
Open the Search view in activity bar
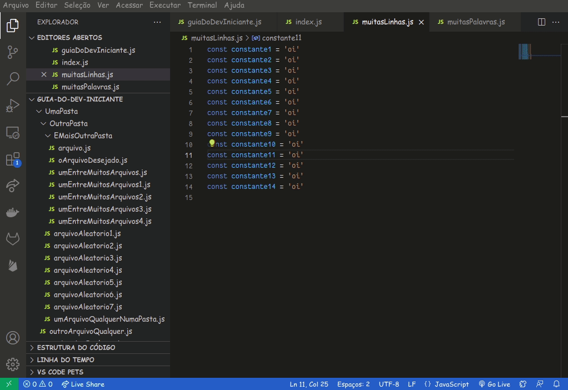[x=13, y=78]
